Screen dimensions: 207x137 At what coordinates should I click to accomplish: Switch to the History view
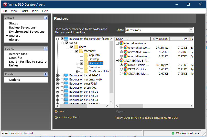(x=14, y=40)
